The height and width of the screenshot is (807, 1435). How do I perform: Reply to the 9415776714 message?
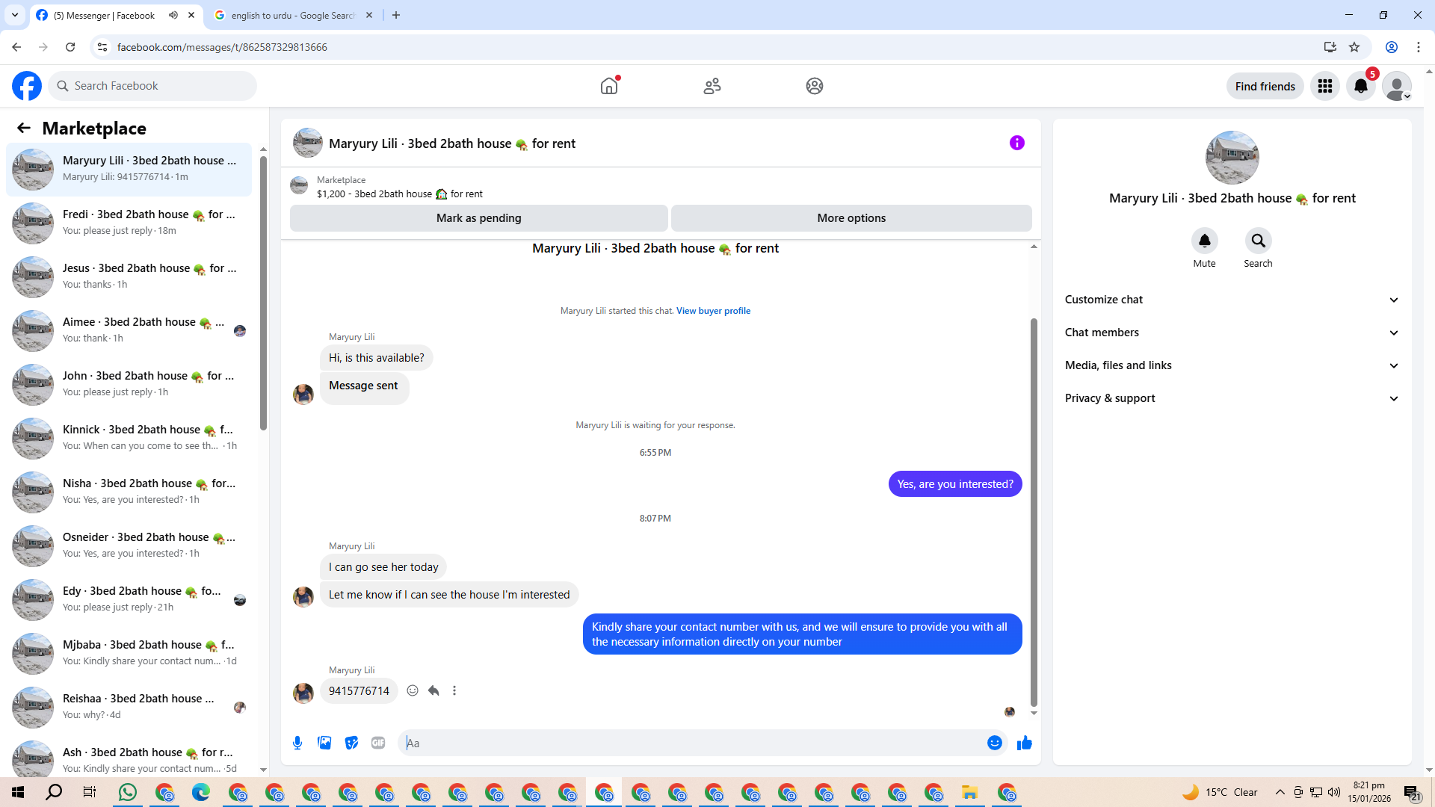tap(433, 690)
